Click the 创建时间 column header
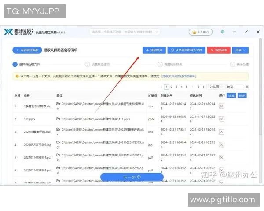This screenshot has width=264, height=211. [166, 95]
